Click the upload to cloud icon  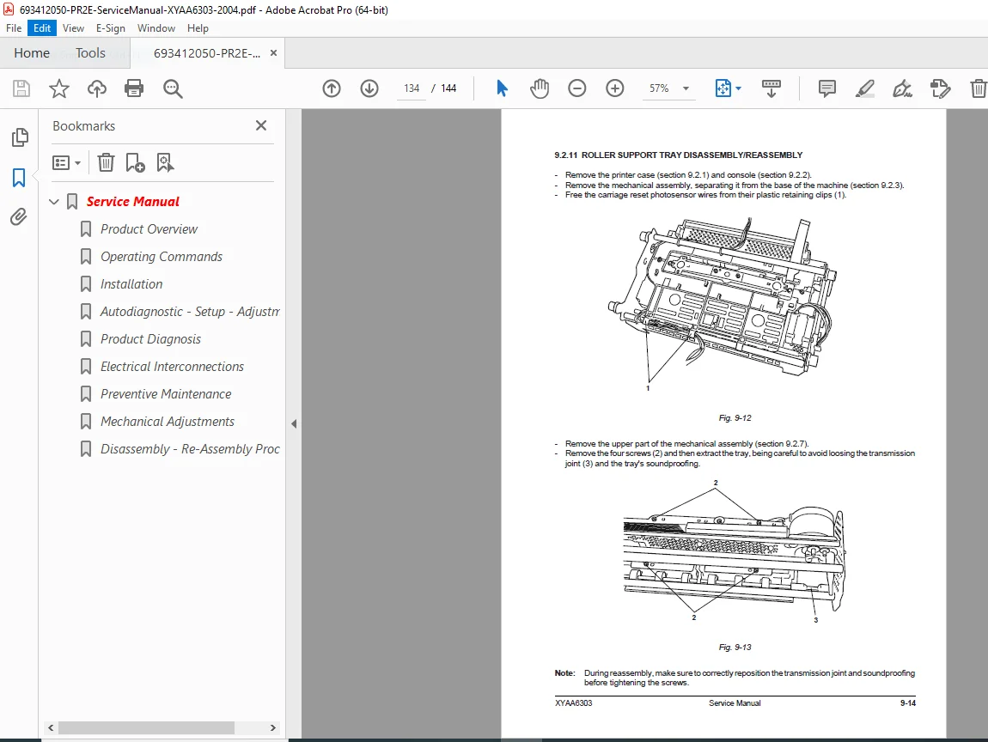[x=96, y=88]
